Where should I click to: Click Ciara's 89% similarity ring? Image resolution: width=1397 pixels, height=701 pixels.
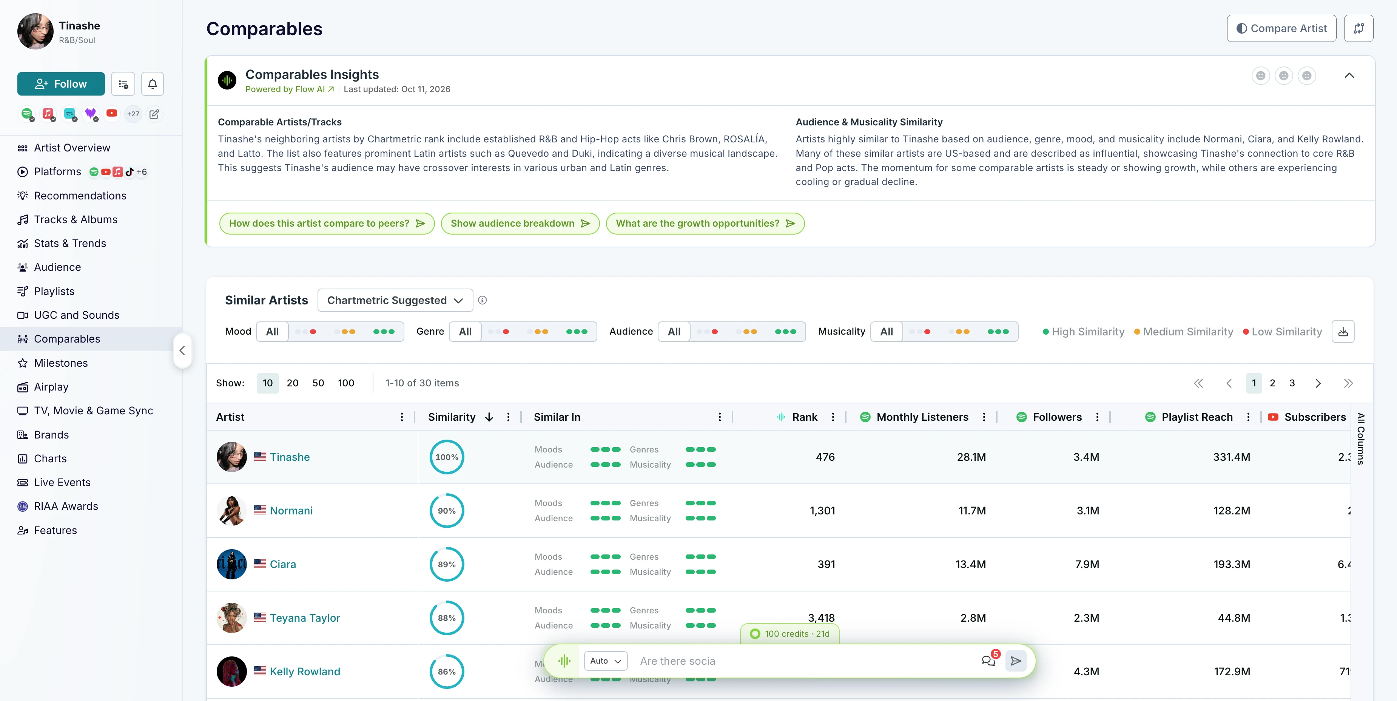[446, 564]
